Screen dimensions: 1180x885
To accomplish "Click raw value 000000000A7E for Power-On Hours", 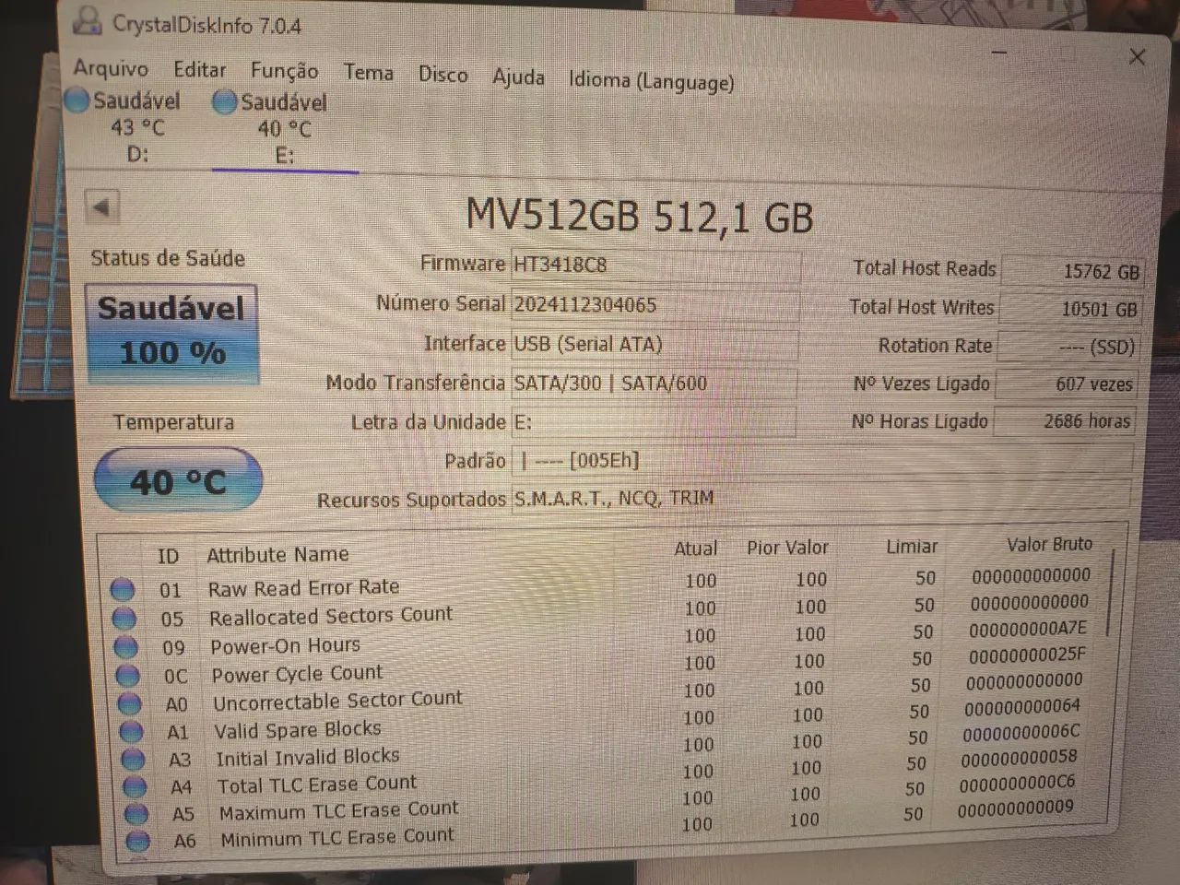I will click(x=1028, y=629).
